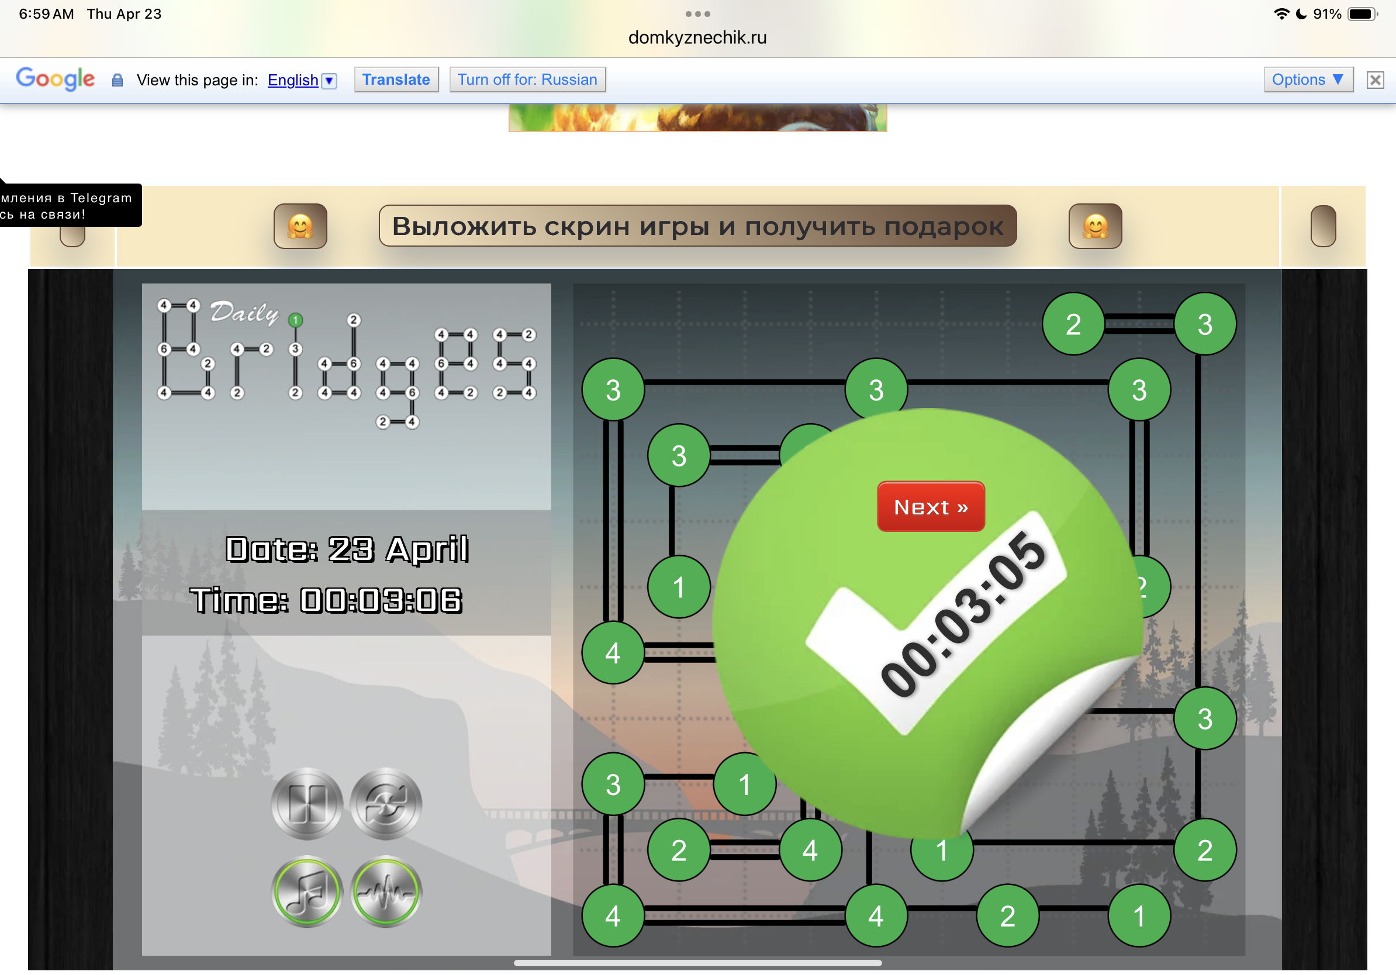This screenshot has height=975, width=1396.
Task: Click the English language link
Action: coord(292,80)
